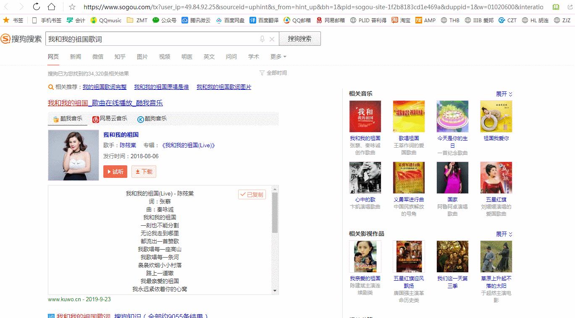The height and width of the screenshot is (318, 575).
Task: Go to browser home page
Action: pyautogui.click(x=52, y=7)
